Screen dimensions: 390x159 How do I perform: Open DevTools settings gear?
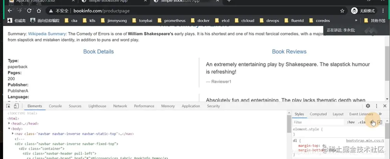pos(368,106)
